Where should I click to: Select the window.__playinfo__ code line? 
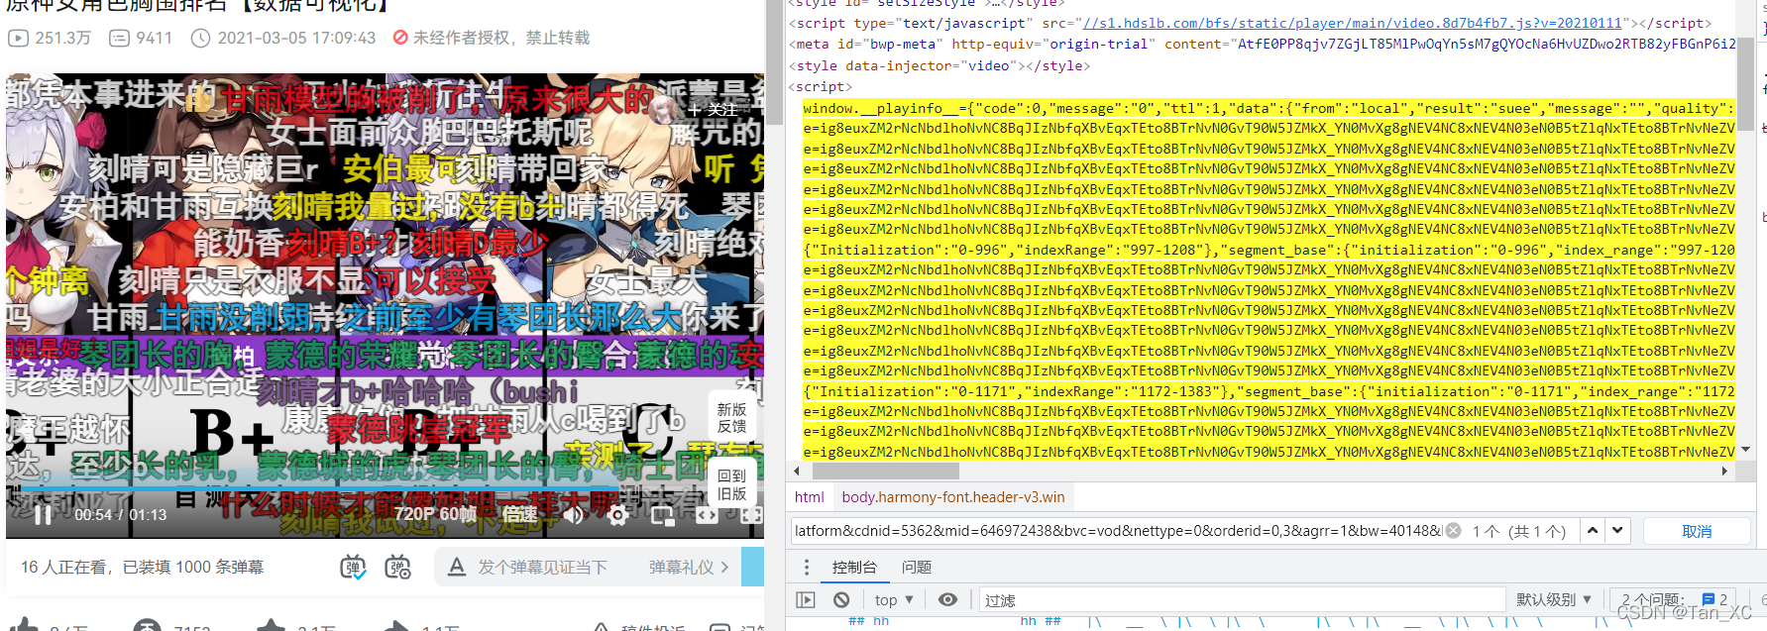tap(1269, 108)
